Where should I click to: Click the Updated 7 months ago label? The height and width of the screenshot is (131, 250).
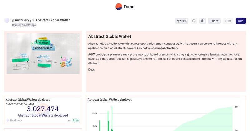click(24, 25)
